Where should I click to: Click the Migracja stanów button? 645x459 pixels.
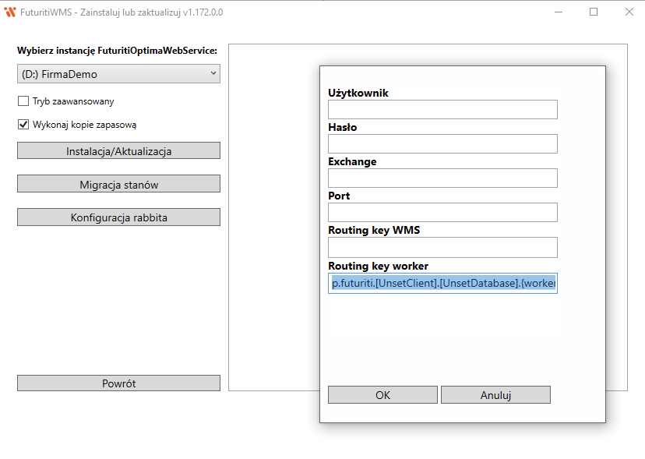point(118,185)
